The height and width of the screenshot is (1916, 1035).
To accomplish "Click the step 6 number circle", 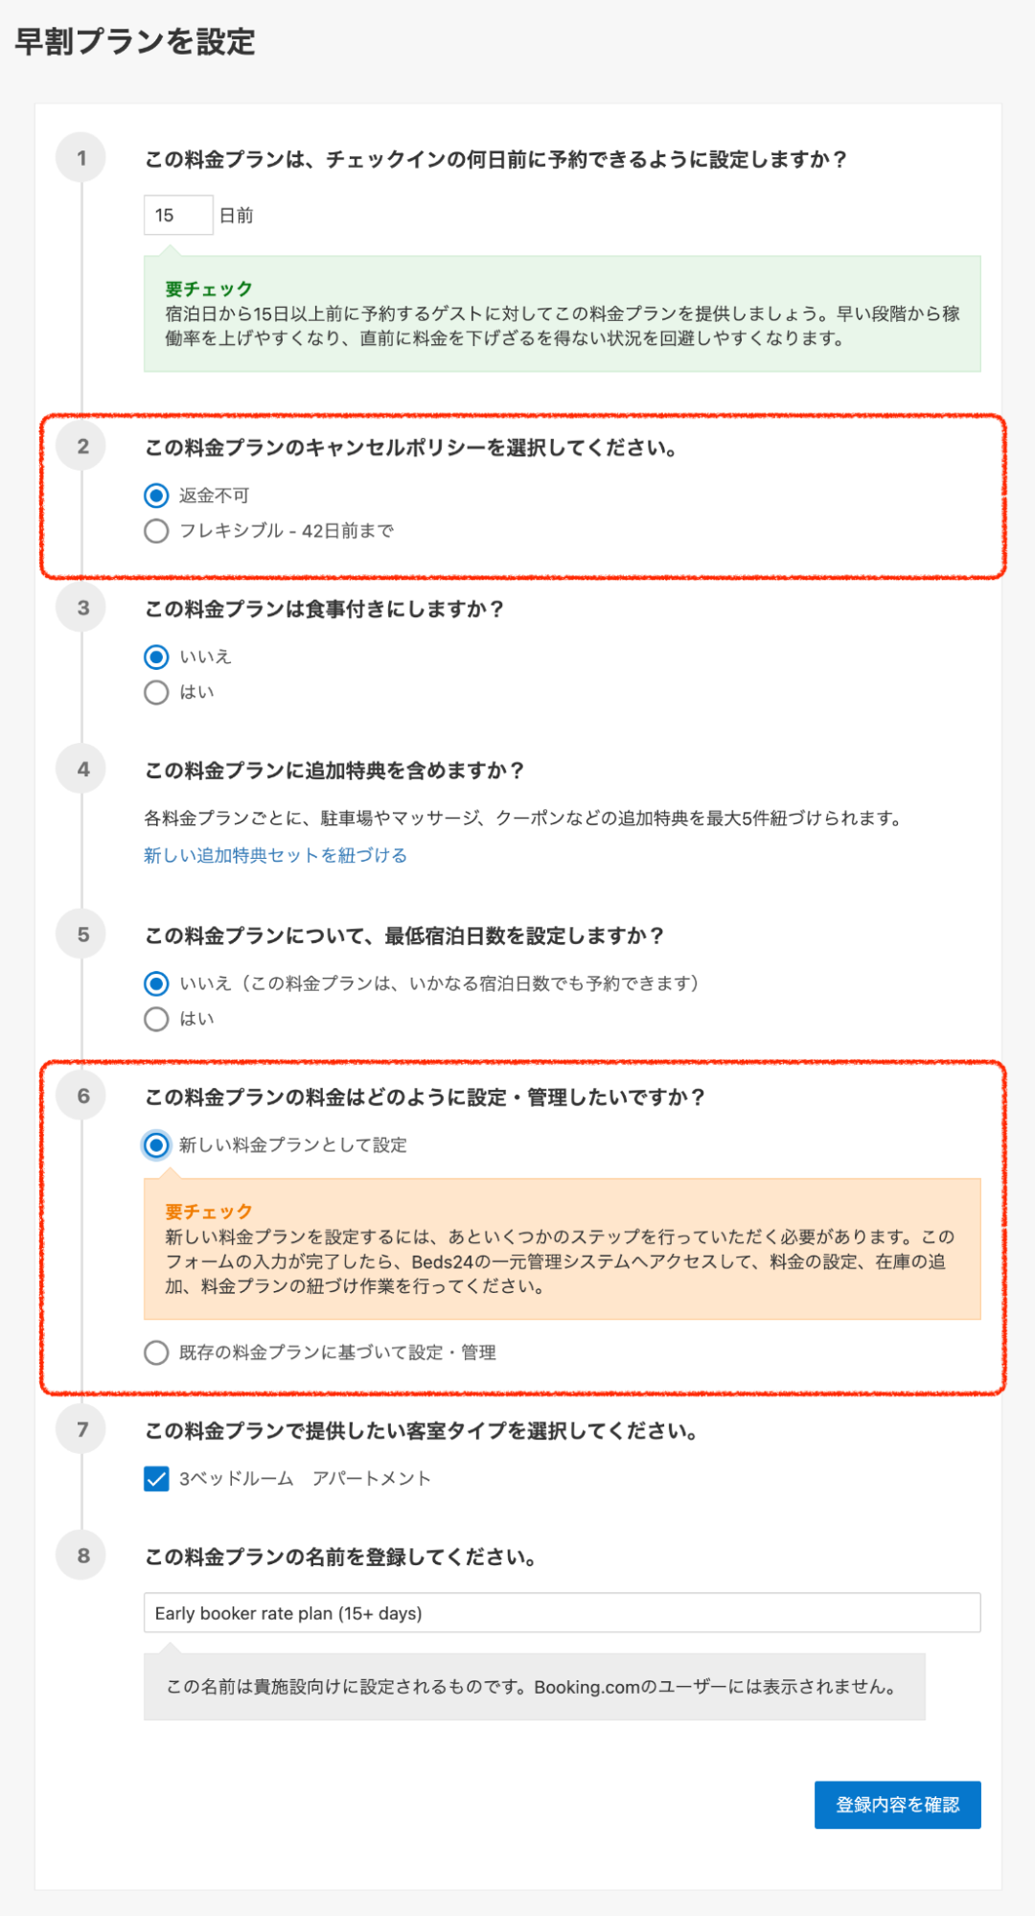I will [83, 1096].
